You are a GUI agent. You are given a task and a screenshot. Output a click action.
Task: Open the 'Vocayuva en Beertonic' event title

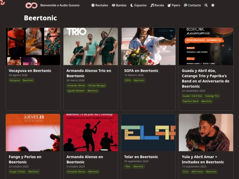coord(30,71)
